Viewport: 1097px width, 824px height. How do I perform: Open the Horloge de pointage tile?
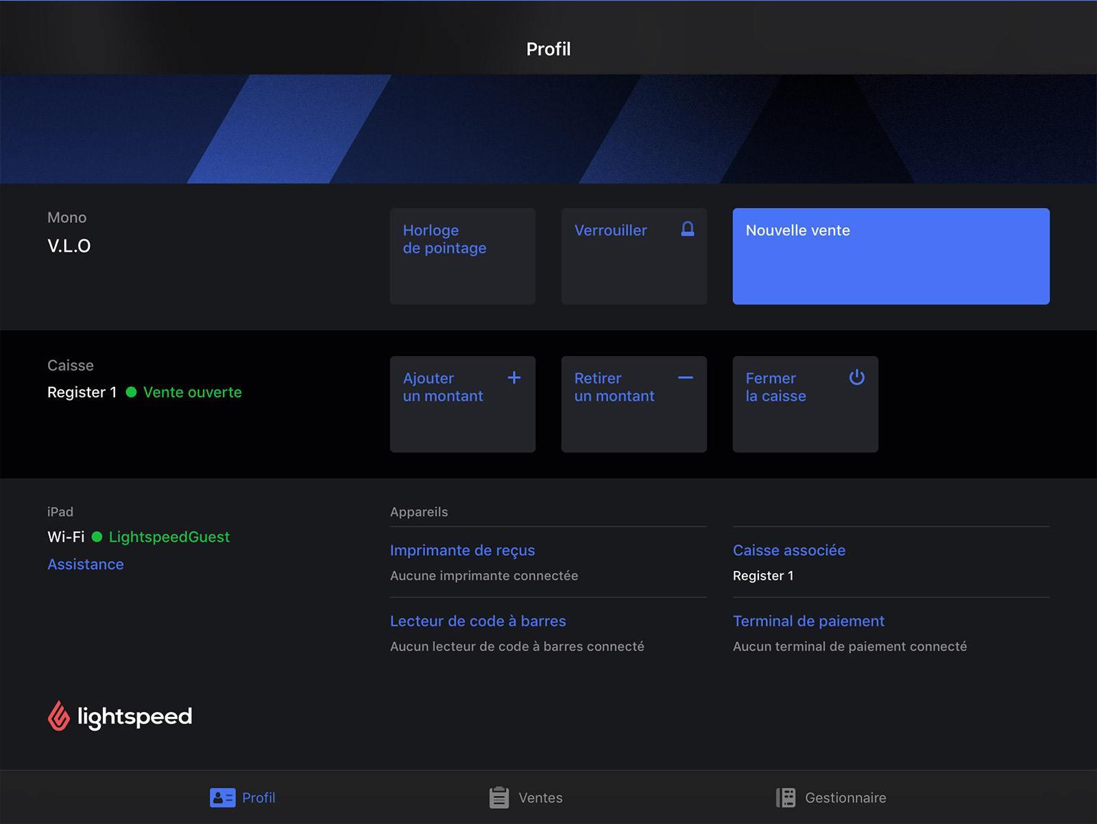pyautogui.click(x=462, y=256)
